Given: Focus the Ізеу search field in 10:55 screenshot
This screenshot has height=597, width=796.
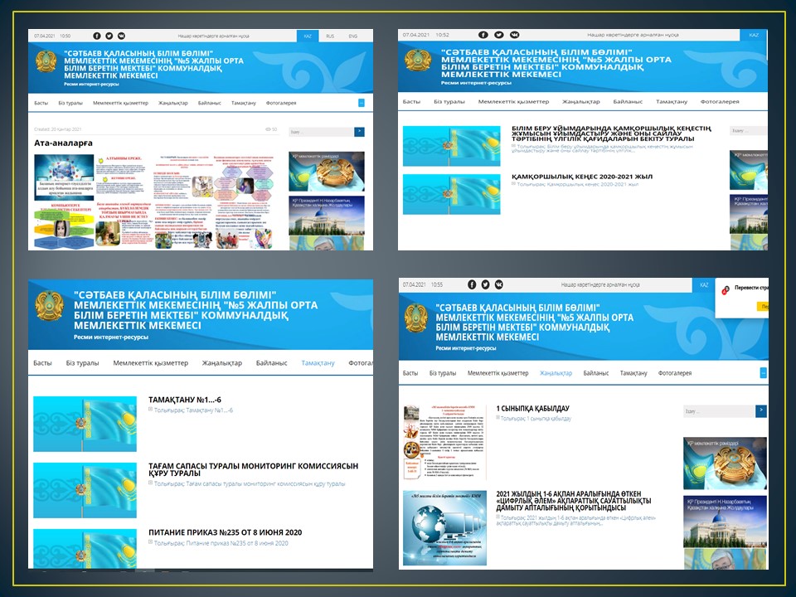Looking at the screenshot, I should click(720, 411).
